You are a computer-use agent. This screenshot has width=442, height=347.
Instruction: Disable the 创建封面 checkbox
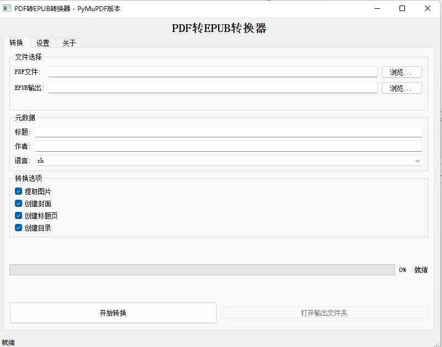tap(18, 203)
